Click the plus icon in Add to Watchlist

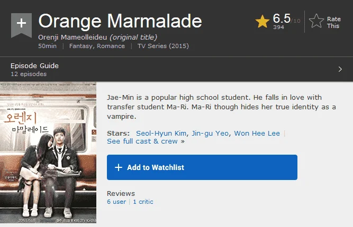[x=119, y=167]
